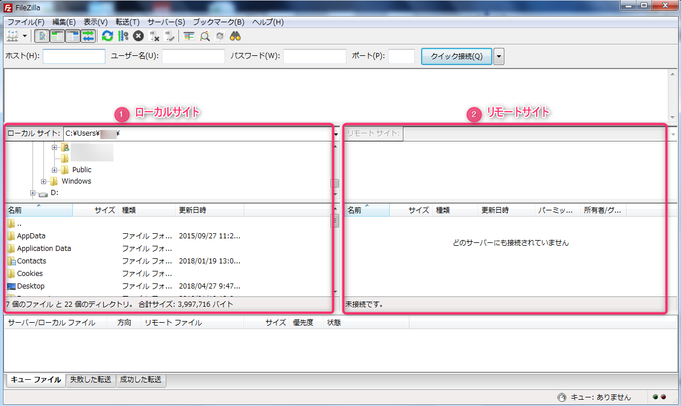681x406 pixels.
Task: Open the ファイル(F) menu
Action: [x=26, y=22]
